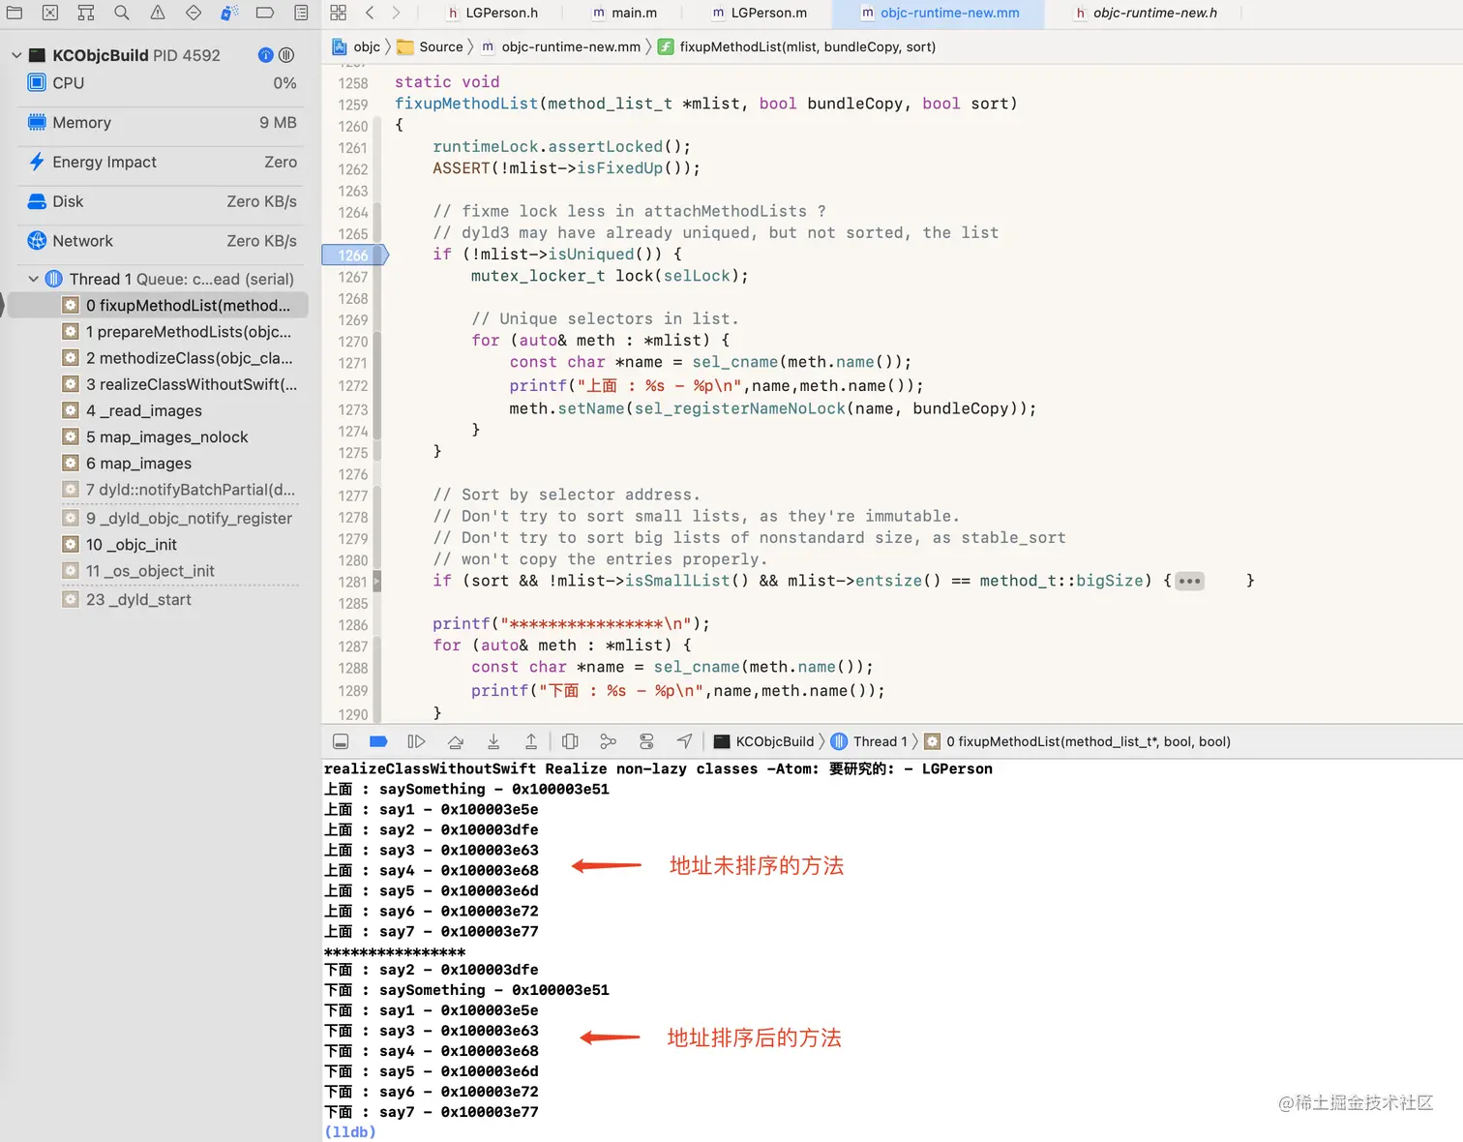Unfold the collapsed code on line 1281

coord(1189,582)
